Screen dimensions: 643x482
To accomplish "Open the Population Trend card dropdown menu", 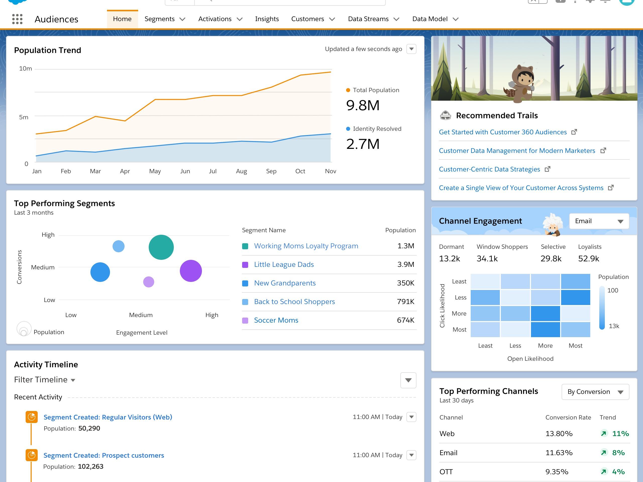I will click(411, 49).
